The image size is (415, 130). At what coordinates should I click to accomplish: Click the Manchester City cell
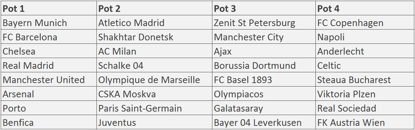point(264,37)
